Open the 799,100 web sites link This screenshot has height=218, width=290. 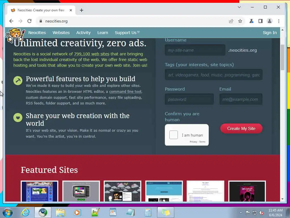pyautogui.click(x=91, y=54)
